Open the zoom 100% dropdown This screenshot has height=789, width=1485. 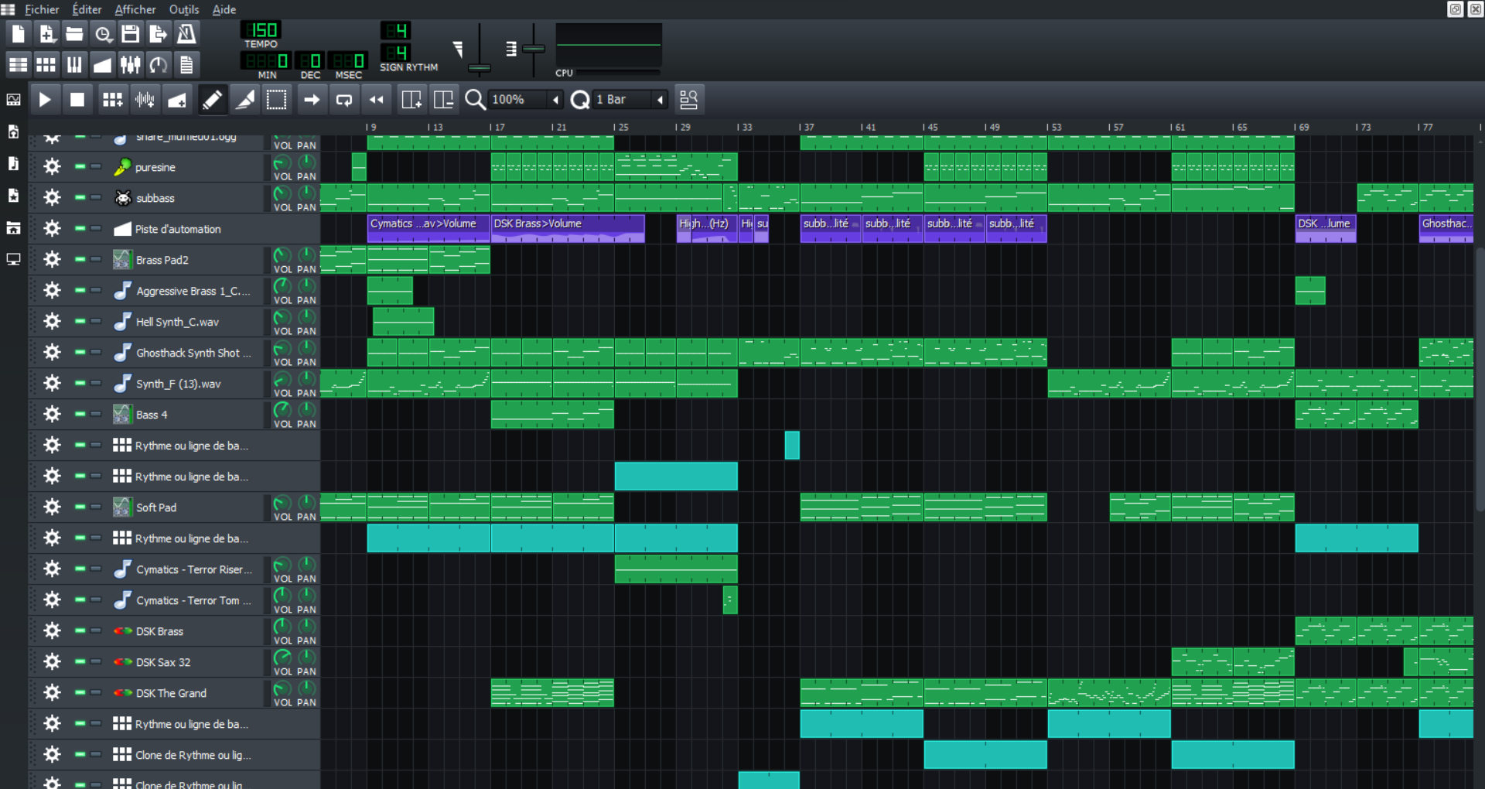pos(525,100)
